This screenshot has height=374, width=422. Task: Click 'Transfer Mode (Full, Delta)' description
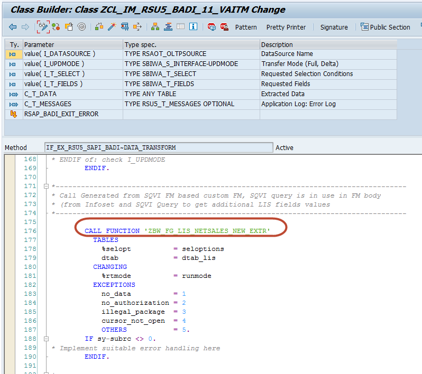coord(328,64)
